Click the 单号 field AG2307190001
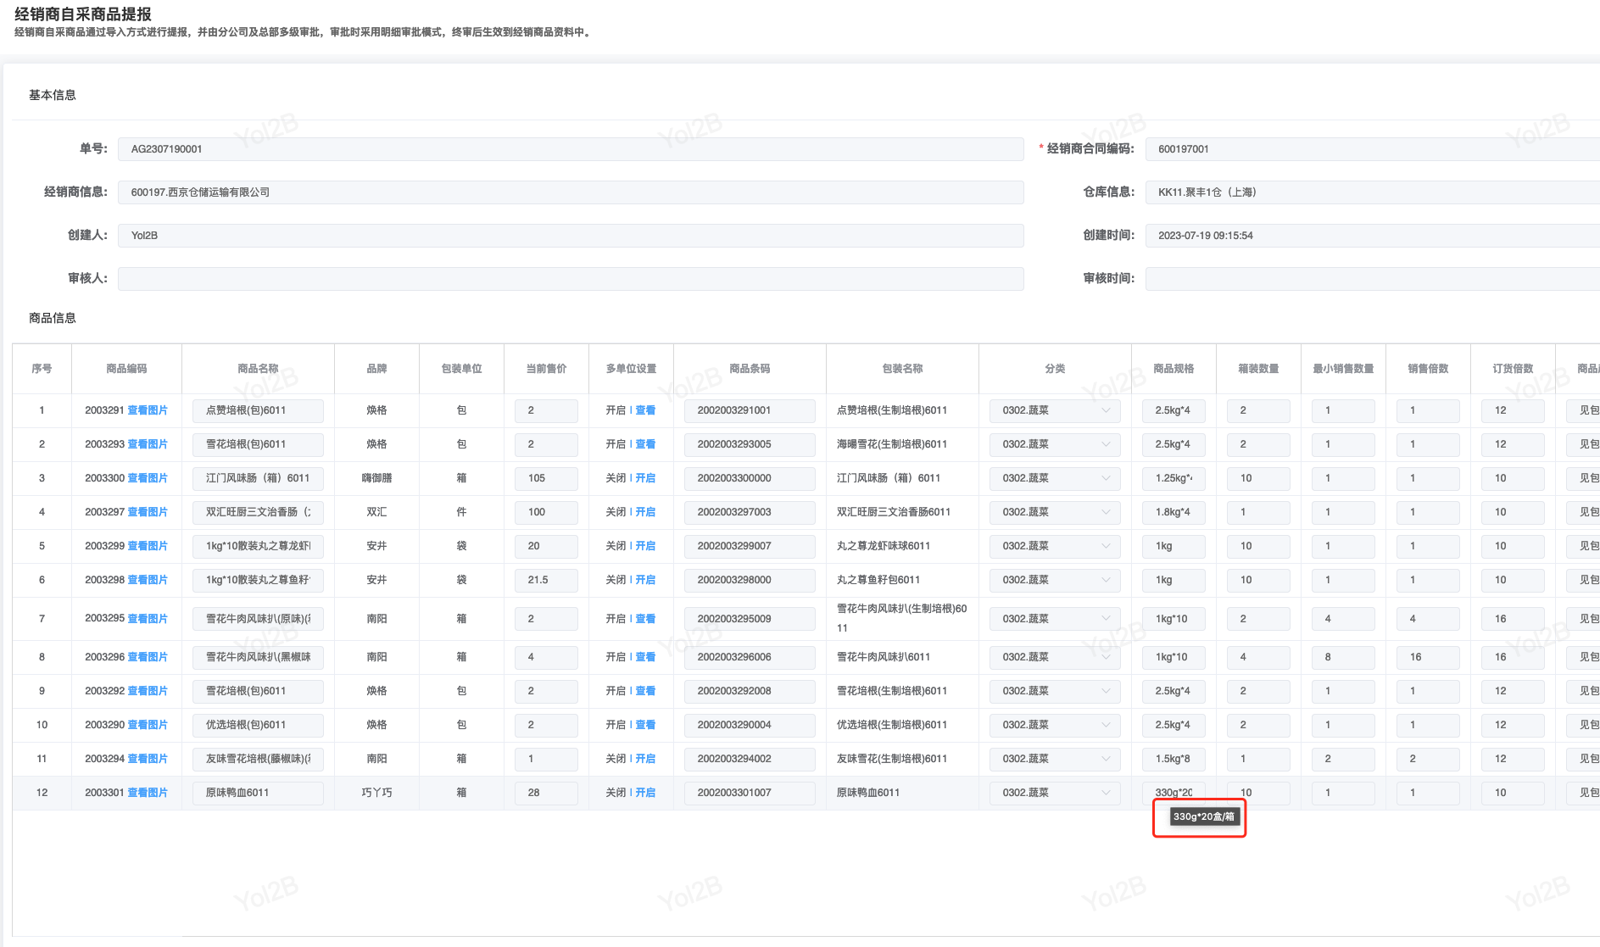 (x=570, y=149)
